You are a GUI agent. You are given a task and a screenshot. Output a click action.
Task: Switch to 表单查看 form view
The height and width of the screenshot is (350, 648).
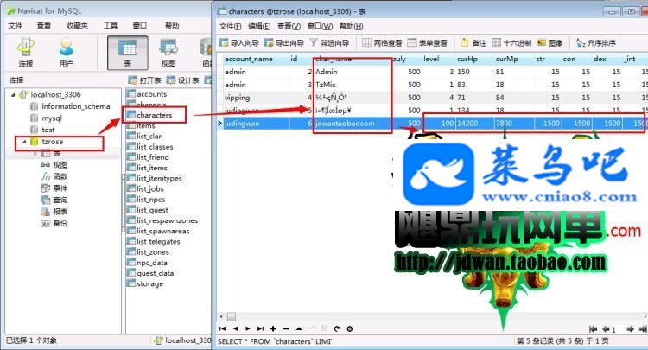click(x=428, y=43)
